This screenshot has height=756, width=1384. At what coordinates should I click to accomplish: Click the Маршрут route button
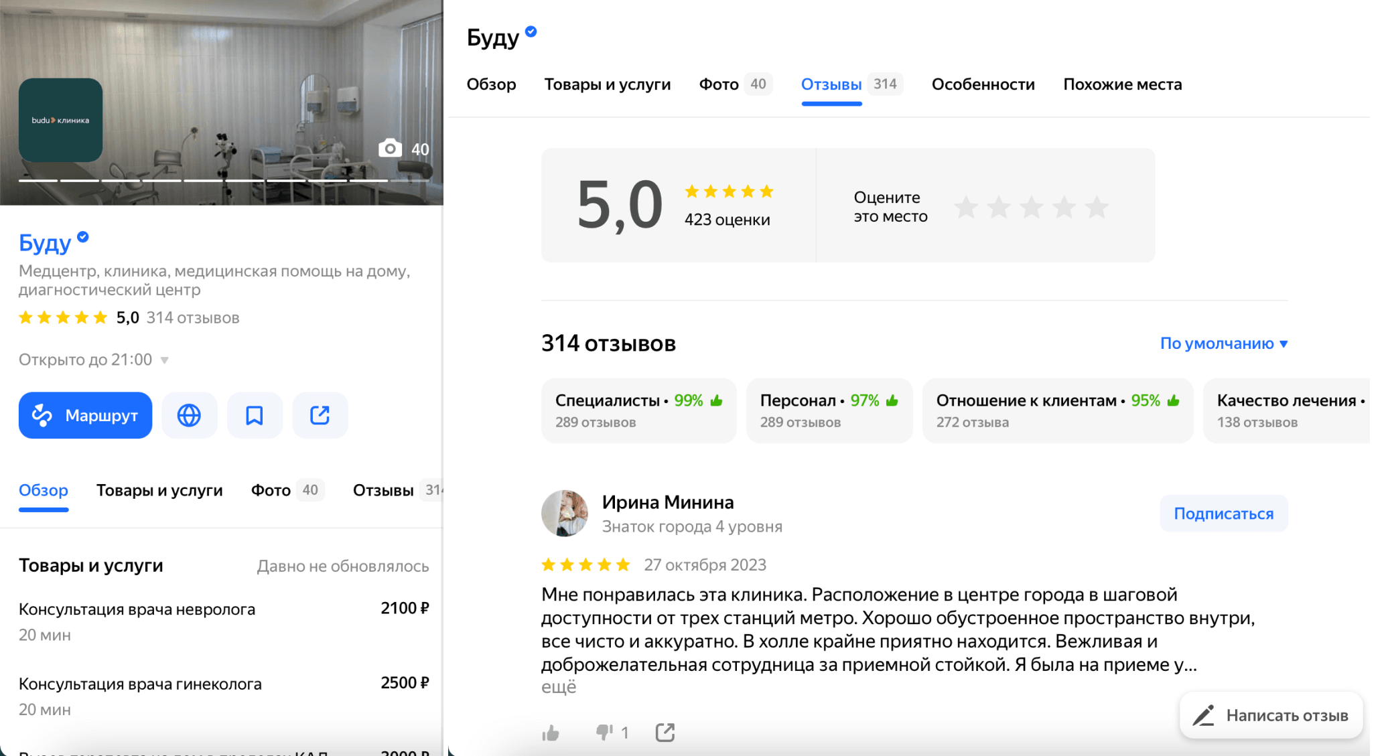85,415
